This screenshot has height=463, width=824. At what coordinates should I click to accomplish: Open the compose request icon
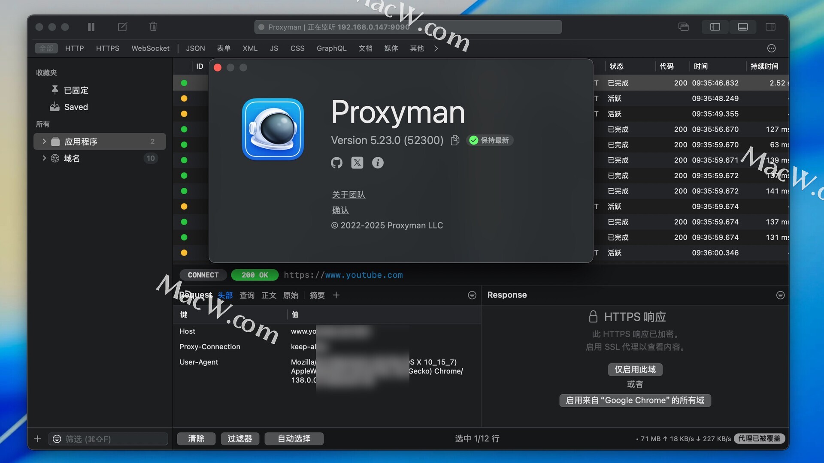tap(122, 27)
